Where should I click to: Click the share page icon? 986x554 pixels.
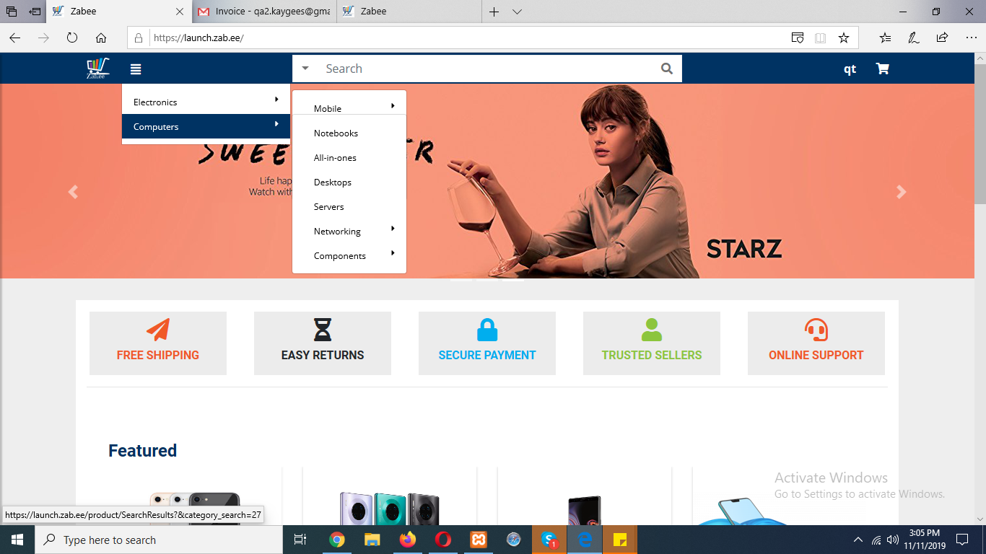[942, 38]
